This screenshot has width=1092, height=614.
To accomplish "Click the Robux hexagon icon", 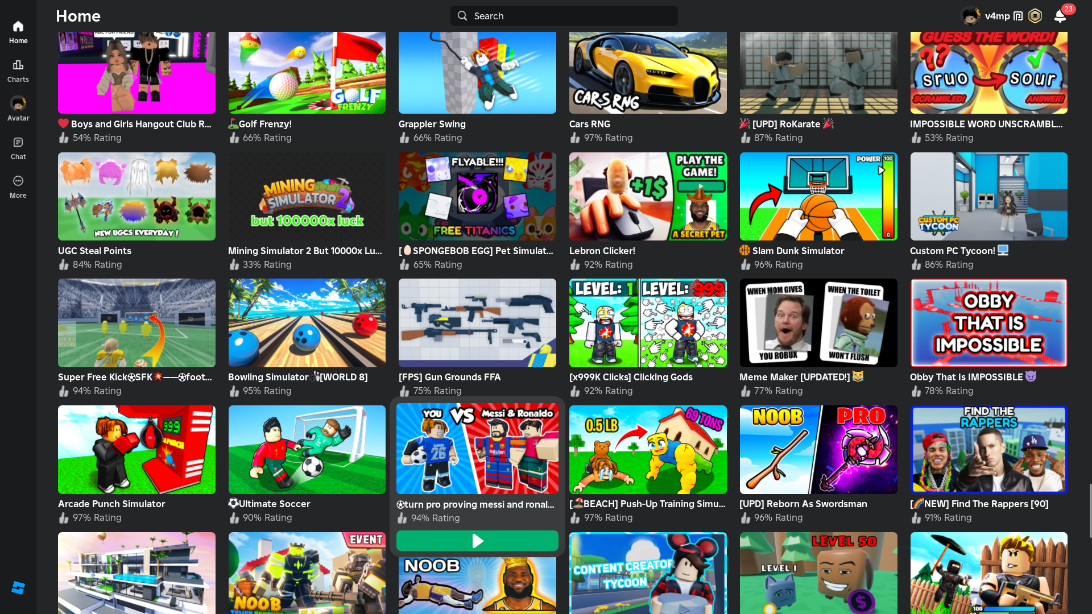I will (x=1035, y=16).
